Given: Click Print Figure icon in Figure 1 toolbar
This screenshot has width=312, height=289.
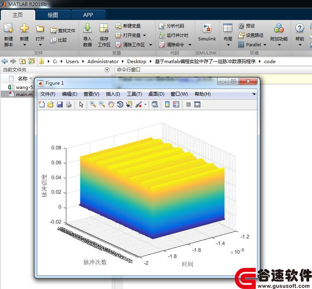Looking at the screenshot, I should [x=69, y=104].
